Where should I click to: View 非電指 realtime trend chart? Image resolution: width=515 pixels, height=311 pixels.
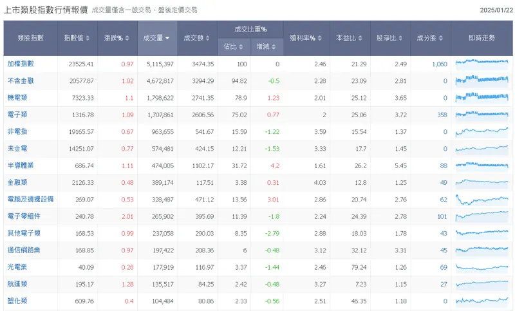click(x=482, y=132)
